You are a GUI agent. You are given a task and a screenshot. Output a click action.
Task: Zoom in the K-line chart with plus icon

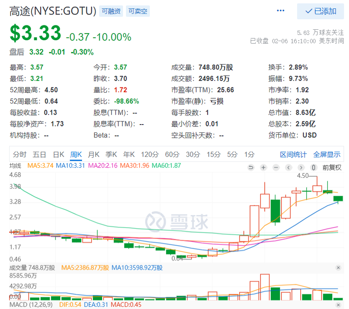pyautogui.click(x=263, y=167)
